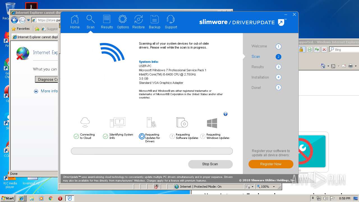
Task: Select the Welcome step
Action: [259, 46]
